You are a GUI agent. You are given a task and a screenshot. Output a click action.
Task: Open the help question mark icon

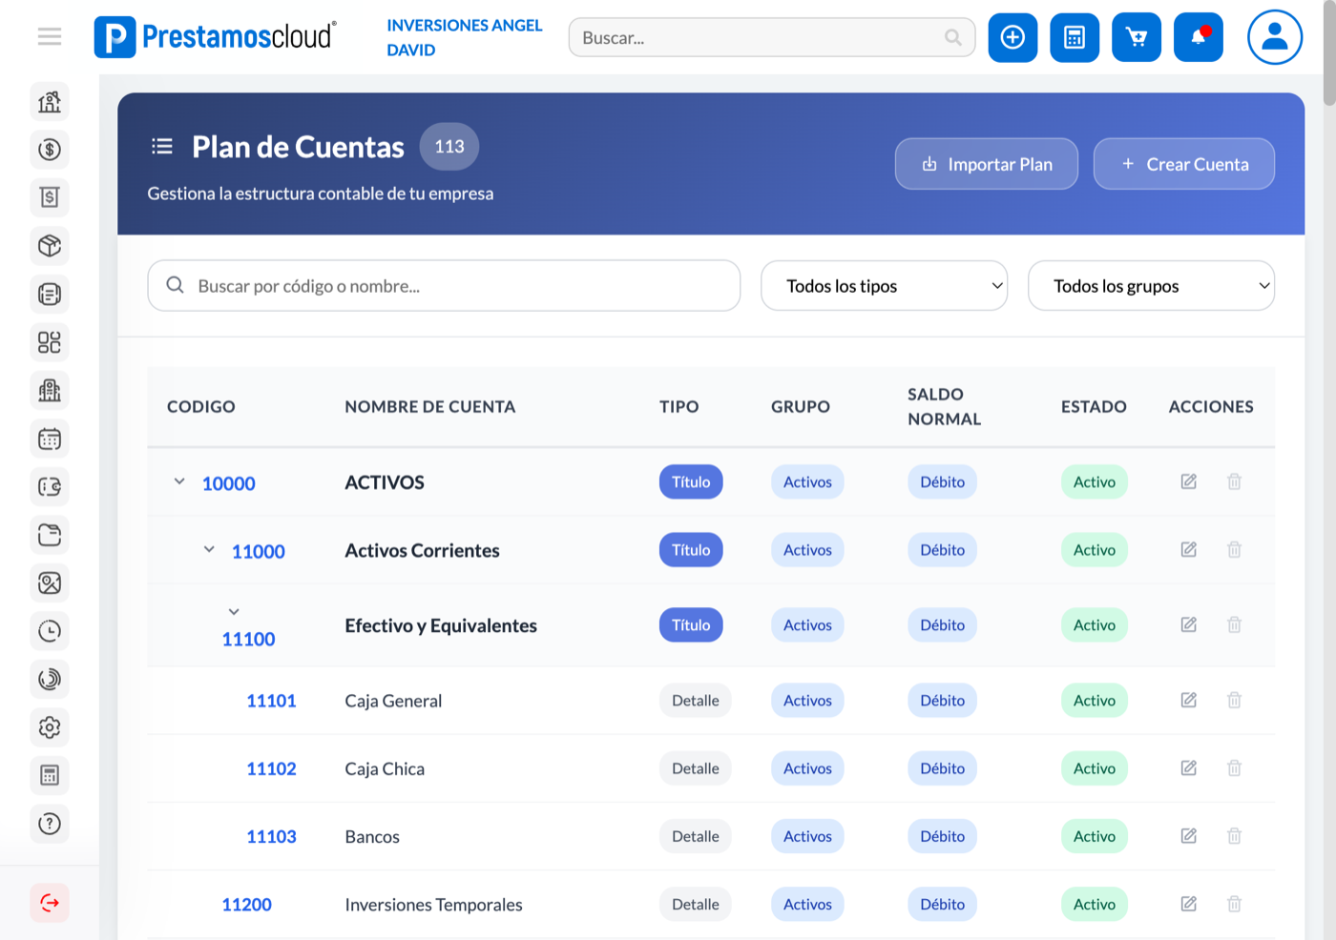pos(50,824)
